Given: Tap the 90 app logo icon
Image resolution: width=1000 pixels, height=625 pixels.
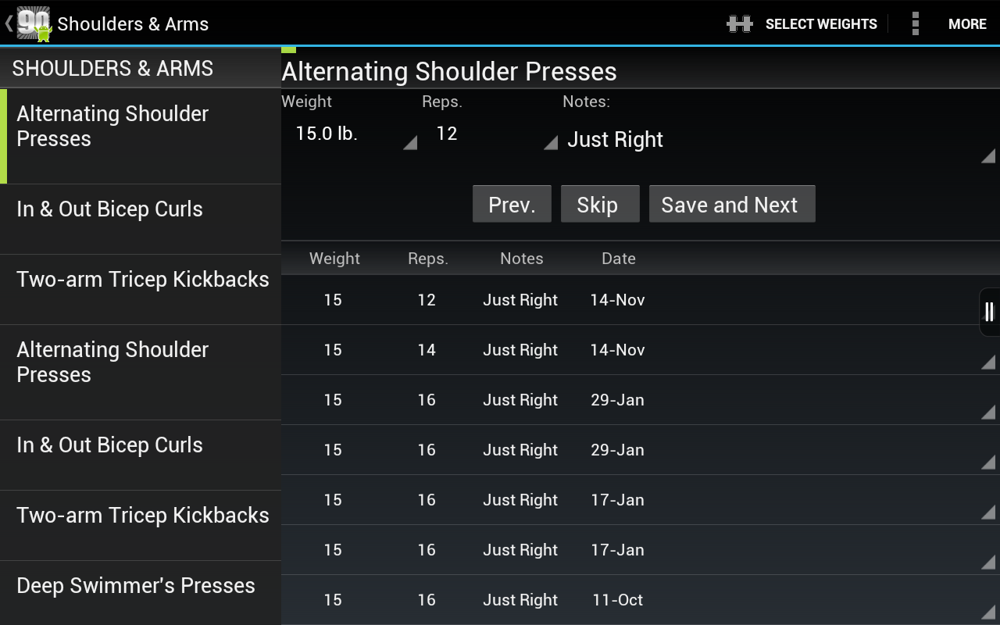Looking at the screenshot, I should click(x=34, y=23).
